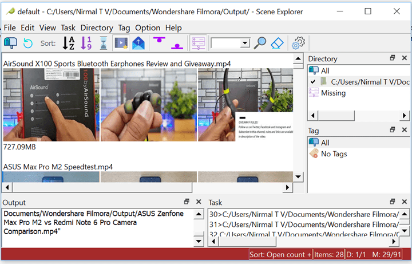
Task: Sort items alphabetically with the A-Z icon
Action: 68,43
